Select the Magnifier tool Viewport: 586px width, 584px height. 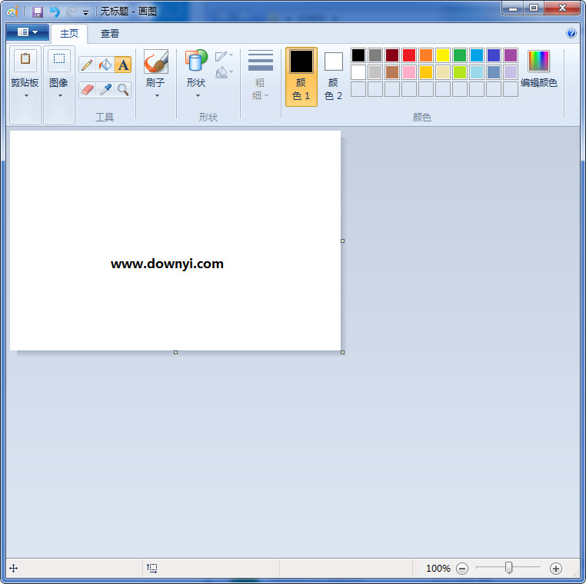(123, 90)
